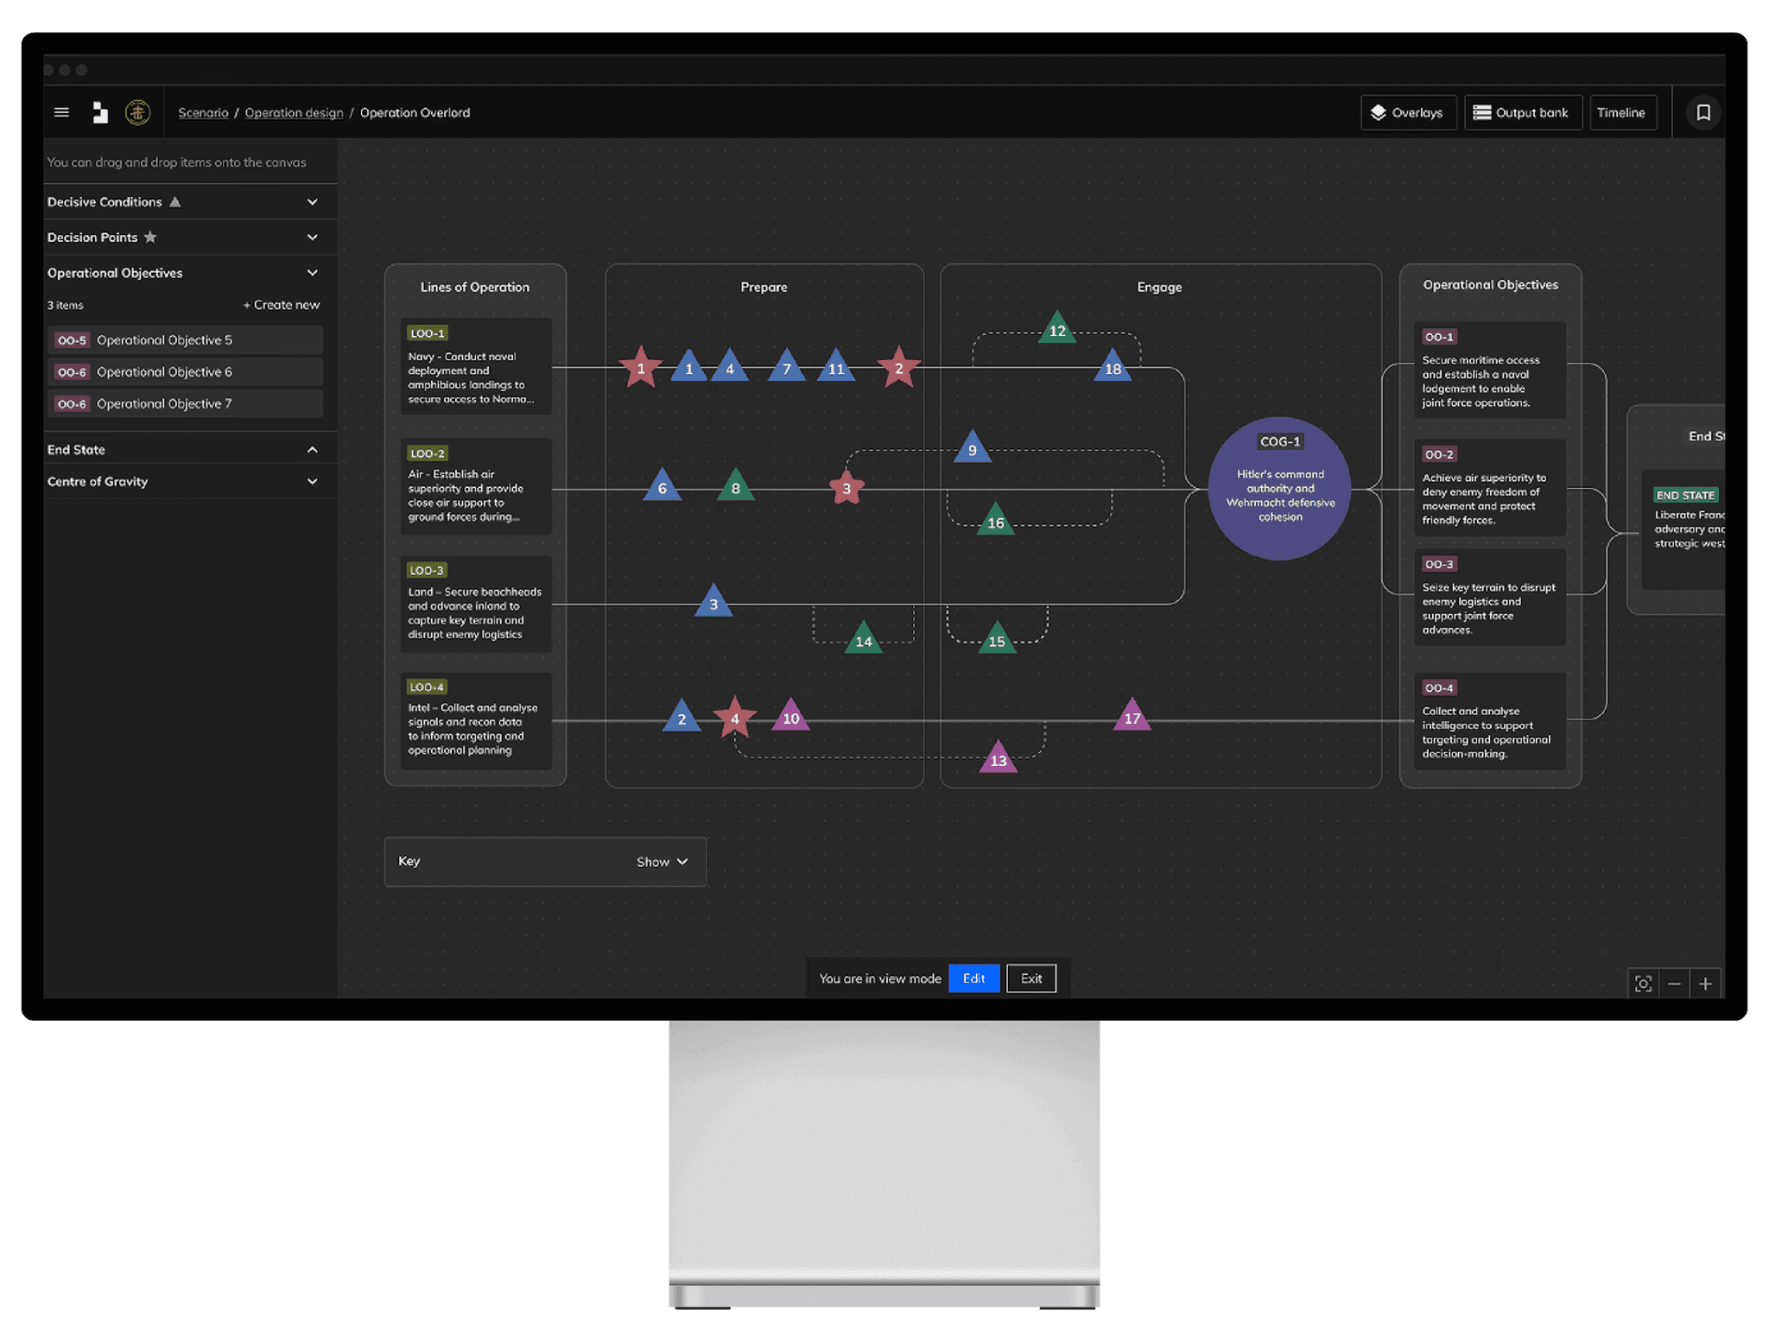Zoom out with the minus icon
The width and height of the screenshot is (1769, 1336).
click(1674, 984)
